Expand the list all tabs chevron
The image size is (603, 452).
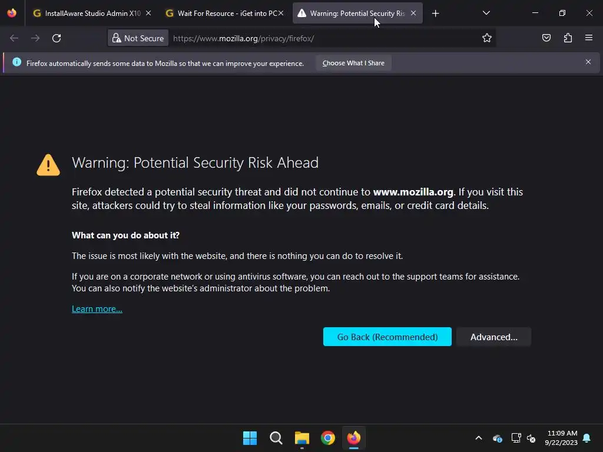[x=486, y=13]
